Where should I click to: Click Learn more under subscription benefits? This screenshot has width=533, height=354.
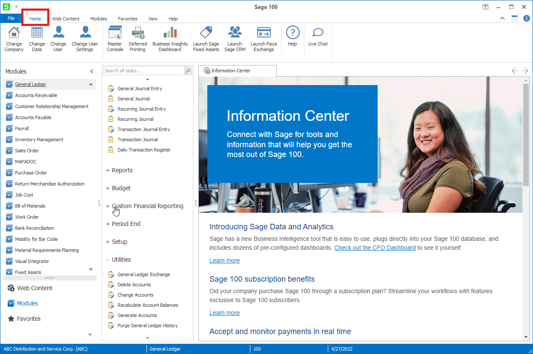[x=225, y=313]
